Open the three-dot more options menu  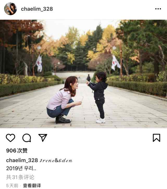click(x=158, y=9)
